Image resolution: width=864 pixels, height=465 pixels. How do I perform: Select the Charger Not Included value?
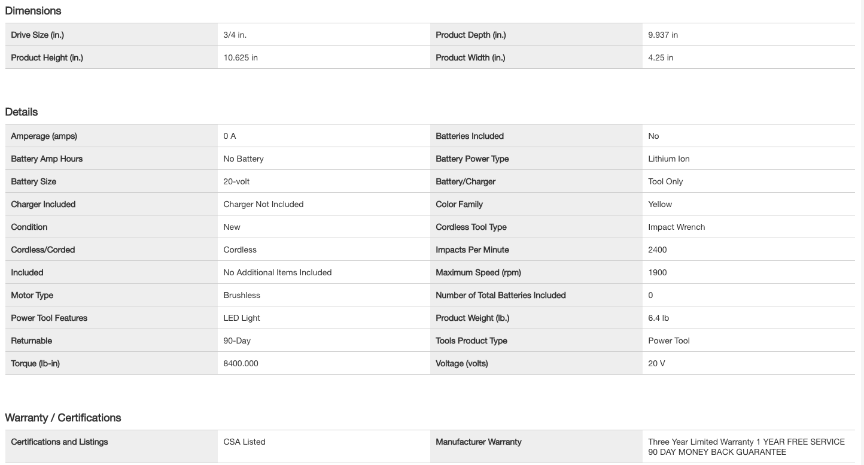coord(263,204)
